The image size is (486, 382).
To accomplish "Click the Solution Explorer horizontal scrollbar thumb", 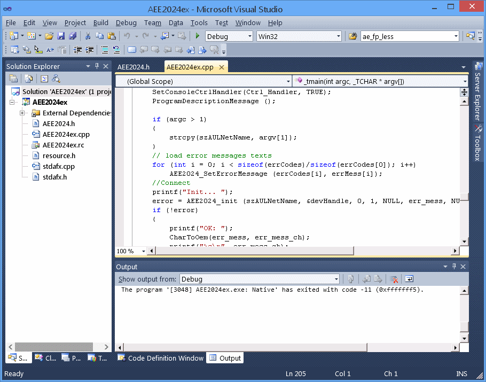I will point(54,347).
